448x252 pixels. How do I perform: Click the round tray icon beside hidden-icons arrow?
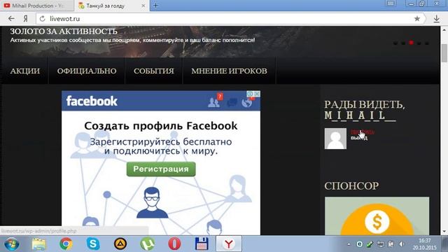point(359,244)
